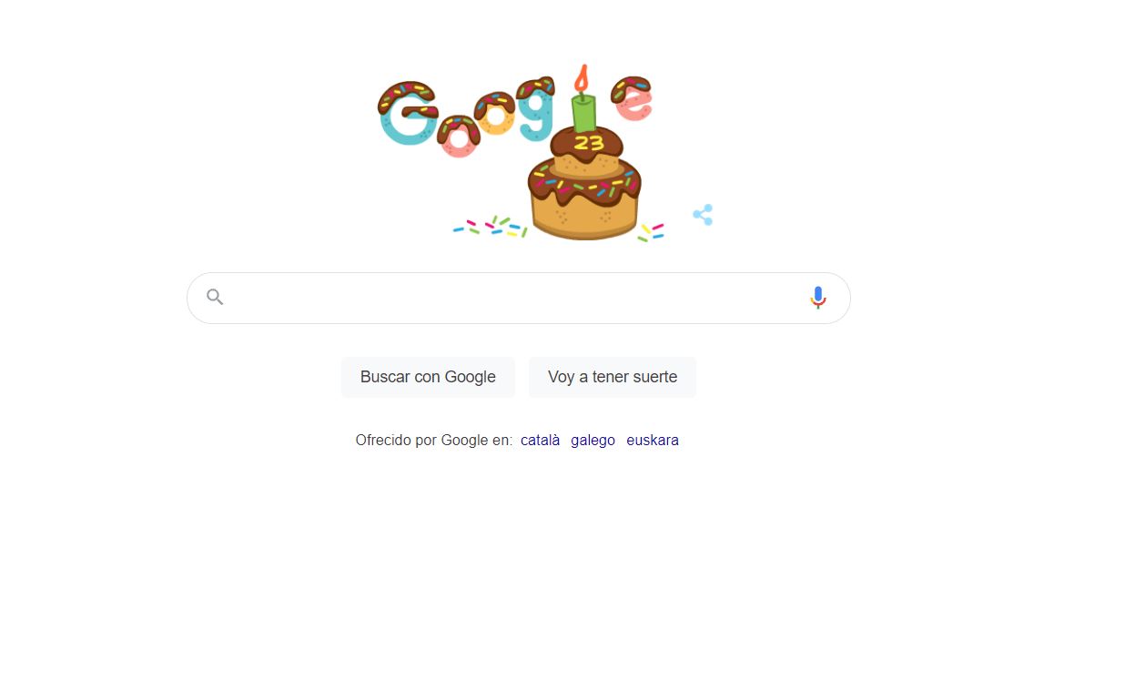The width and height of the screenshot is (1125, 680).
Task: Switch language to euskara
Action: [653, 440]
